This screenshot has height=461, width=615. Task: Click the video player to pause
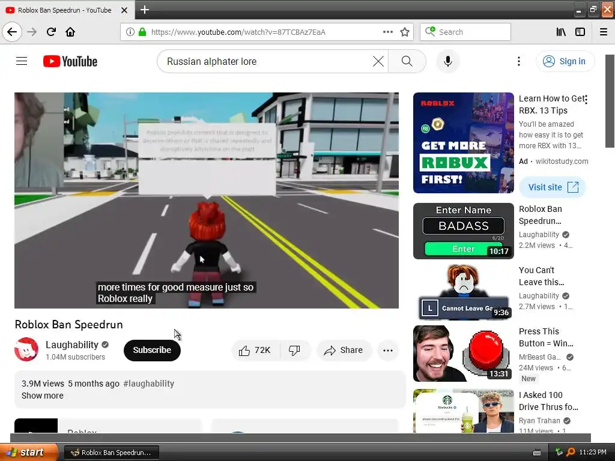pos(207,200)
